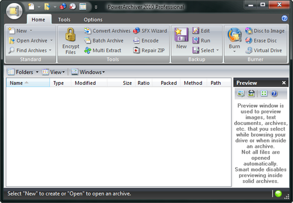
Task: Click Open Archive button
Action: point(28,40)
